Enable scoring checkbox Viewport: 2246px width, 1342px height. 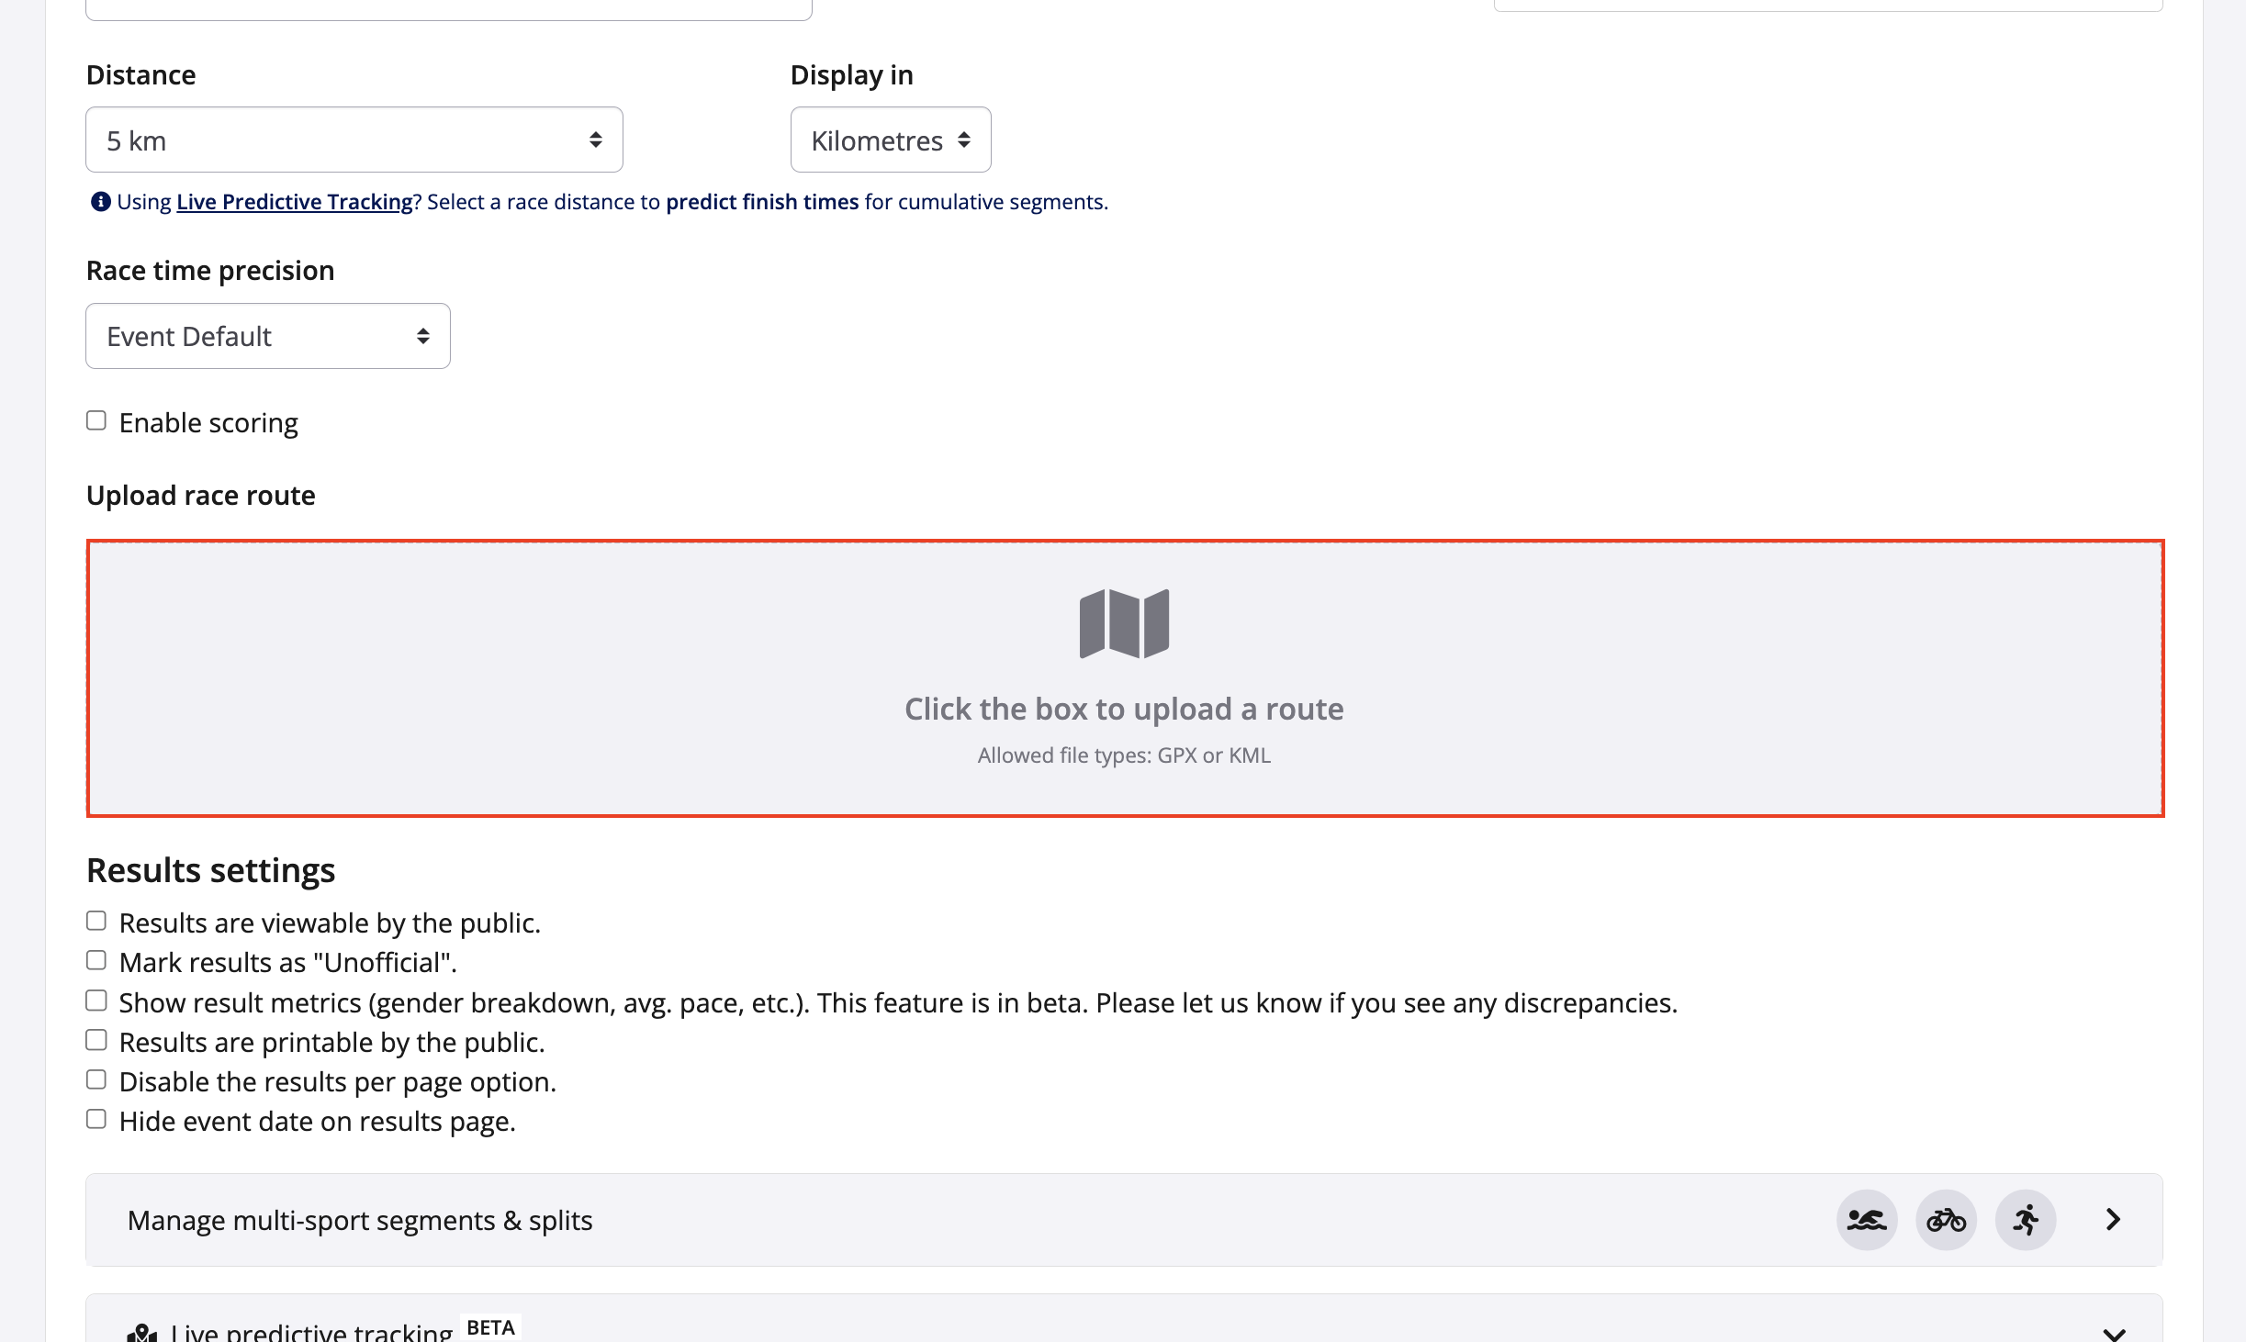point(96,421)
